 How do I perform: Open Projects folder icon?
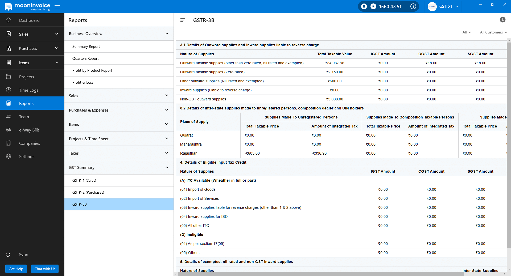[x=9, y=77]
